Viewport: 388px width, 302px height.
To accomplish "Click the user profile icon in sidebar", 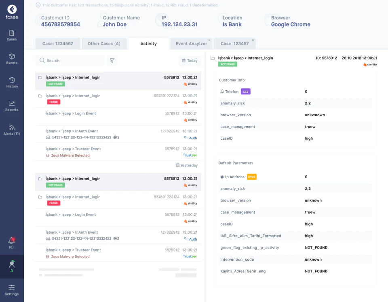I will [12, 266].
